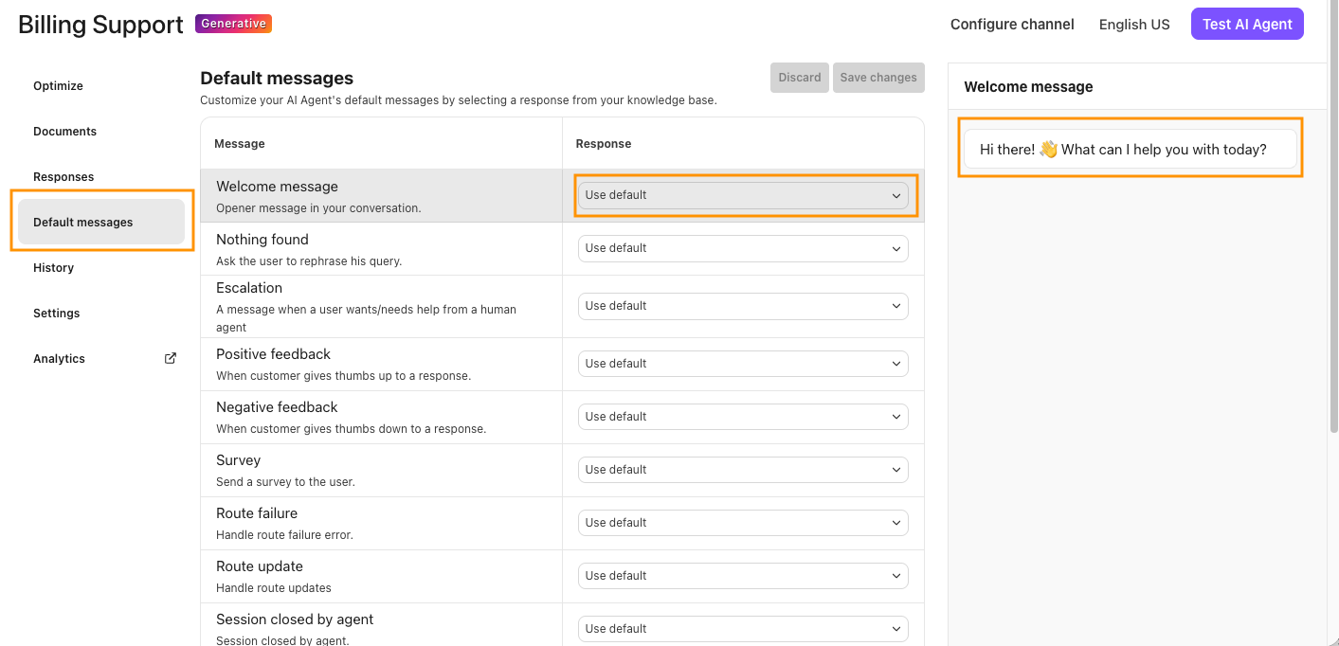Image resolution: width=1339 pixels, height=646 pixels.
Task: Select the Negative feedback row label
Action: (277, 407)
